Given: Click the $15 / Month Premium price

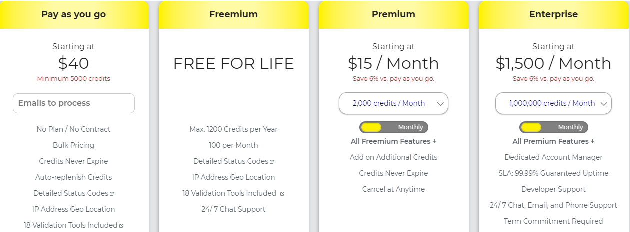Looking at the screenshot, I should pyautogui.click(x=394, y=63).
